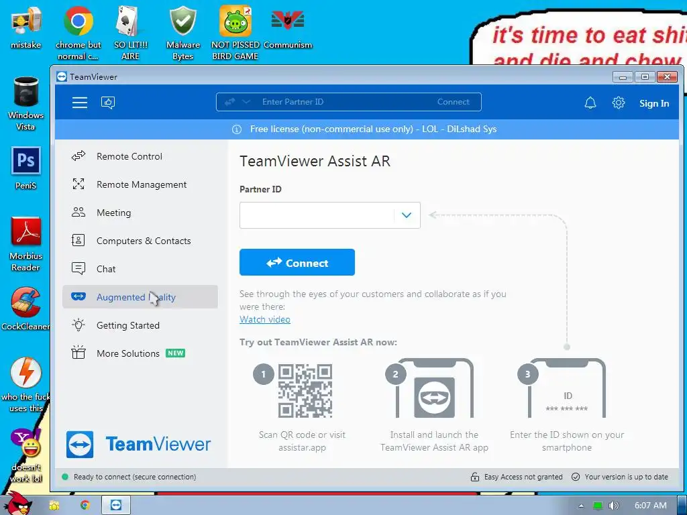
Task: Click the Malware Bytes desktop icon
Action: pos(182,33)
